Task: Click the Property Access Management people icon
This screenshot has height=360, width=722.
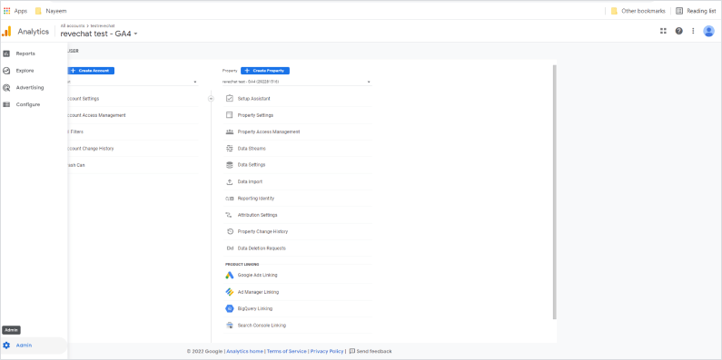Action: (230, 131)
